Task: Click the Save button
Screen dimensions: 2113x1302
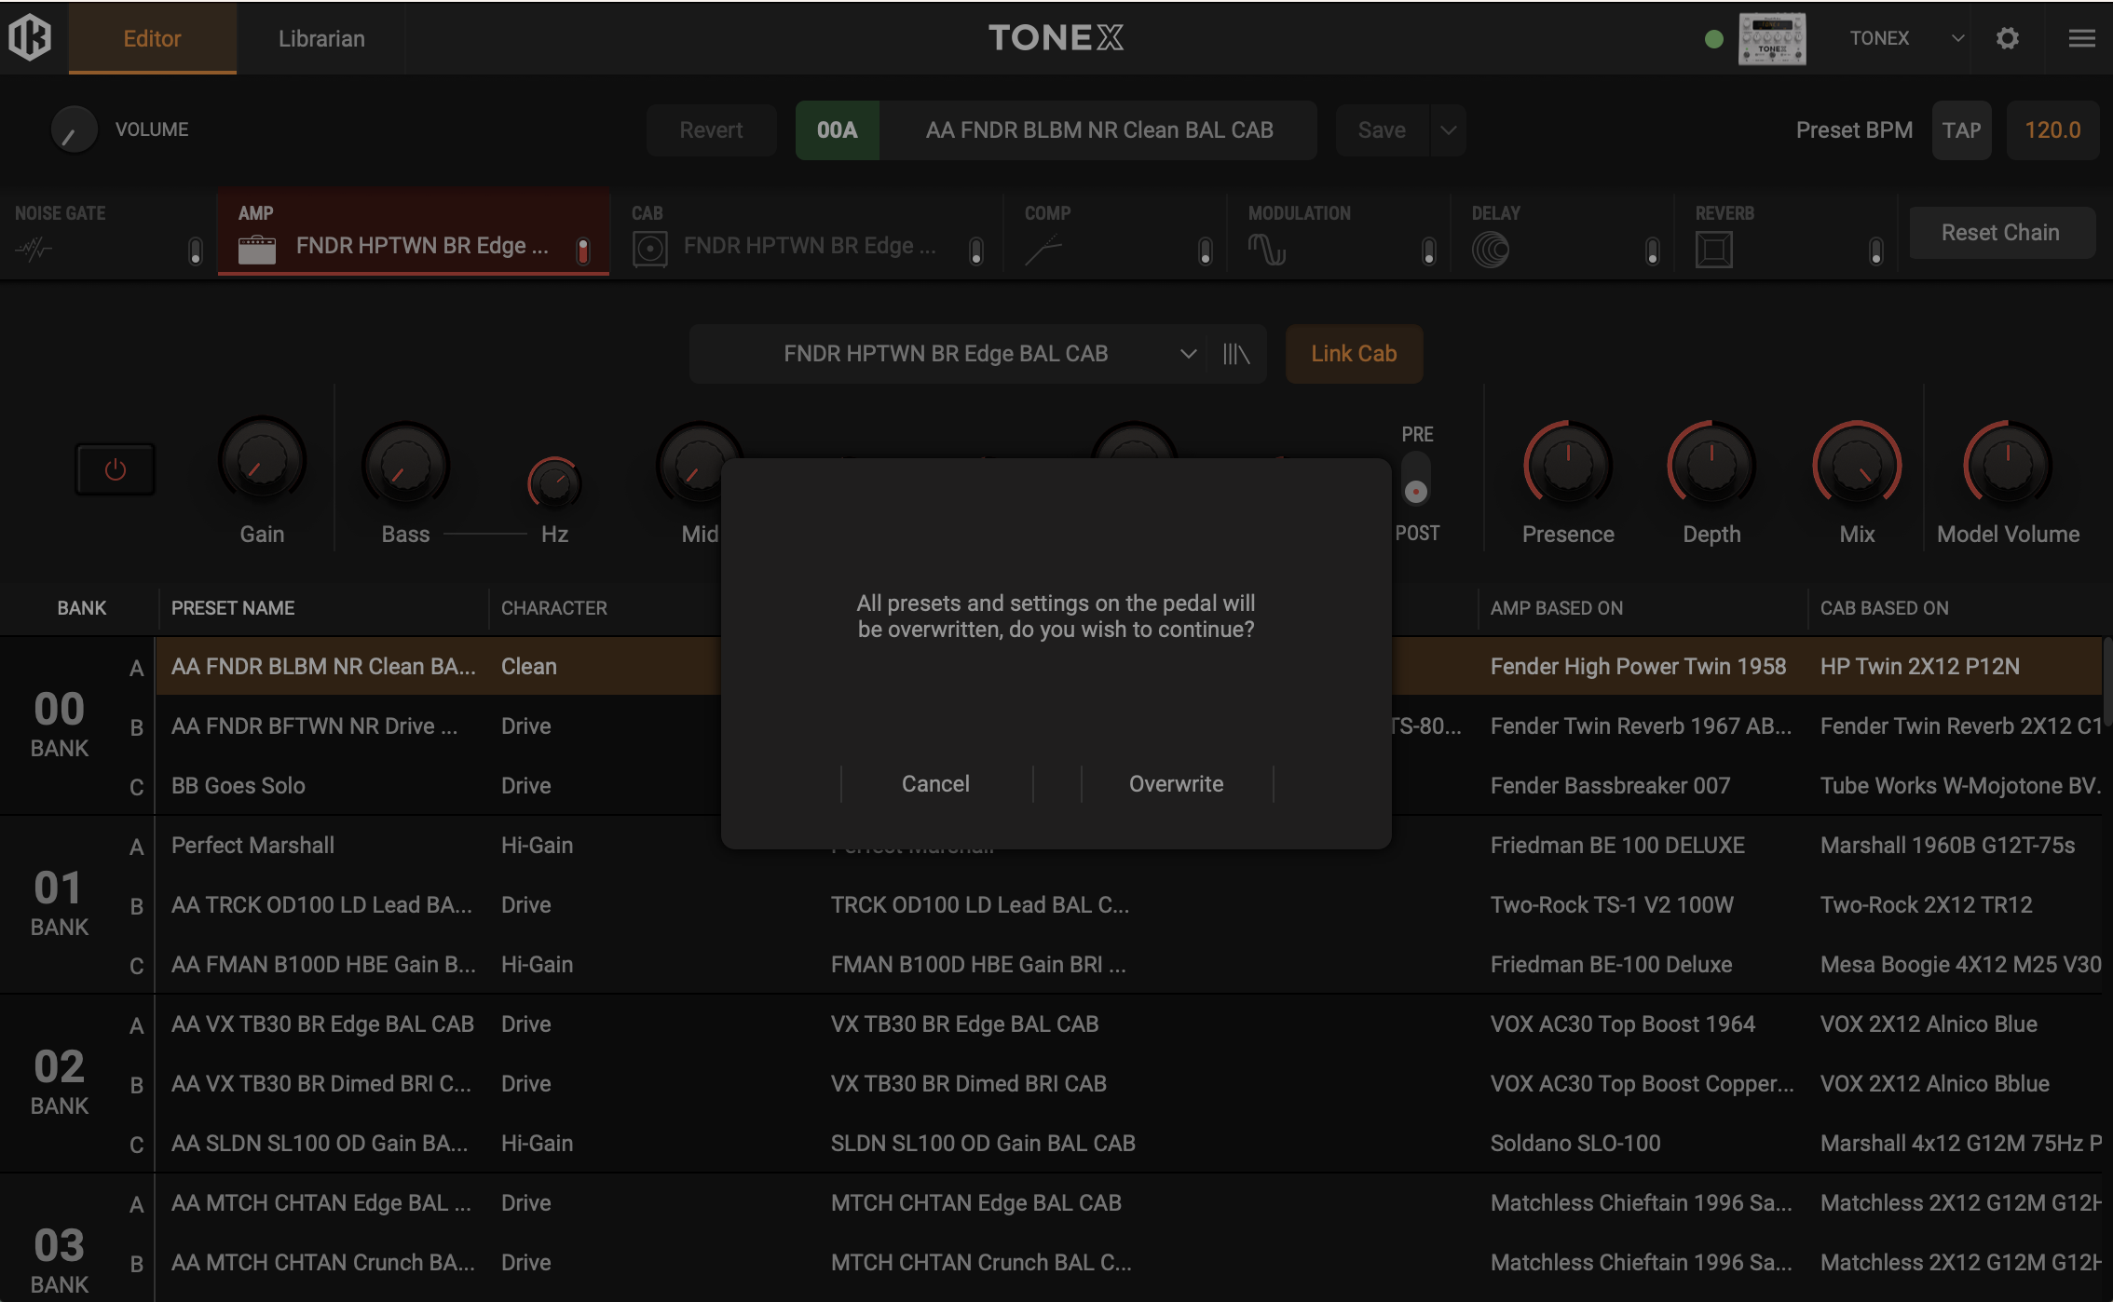Action: 1383,130
